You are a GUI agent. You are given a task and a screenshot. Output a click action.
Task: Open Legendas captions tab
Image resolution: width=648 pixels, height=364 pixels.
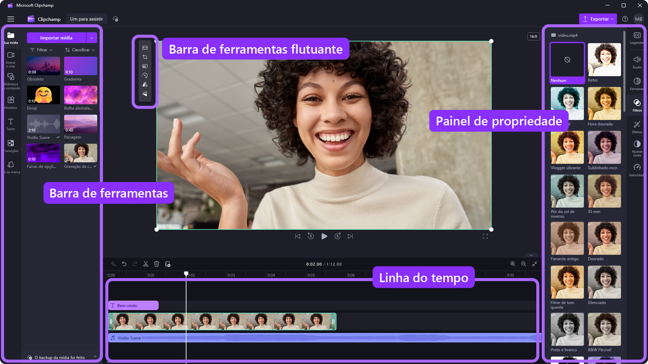[637, 38]
